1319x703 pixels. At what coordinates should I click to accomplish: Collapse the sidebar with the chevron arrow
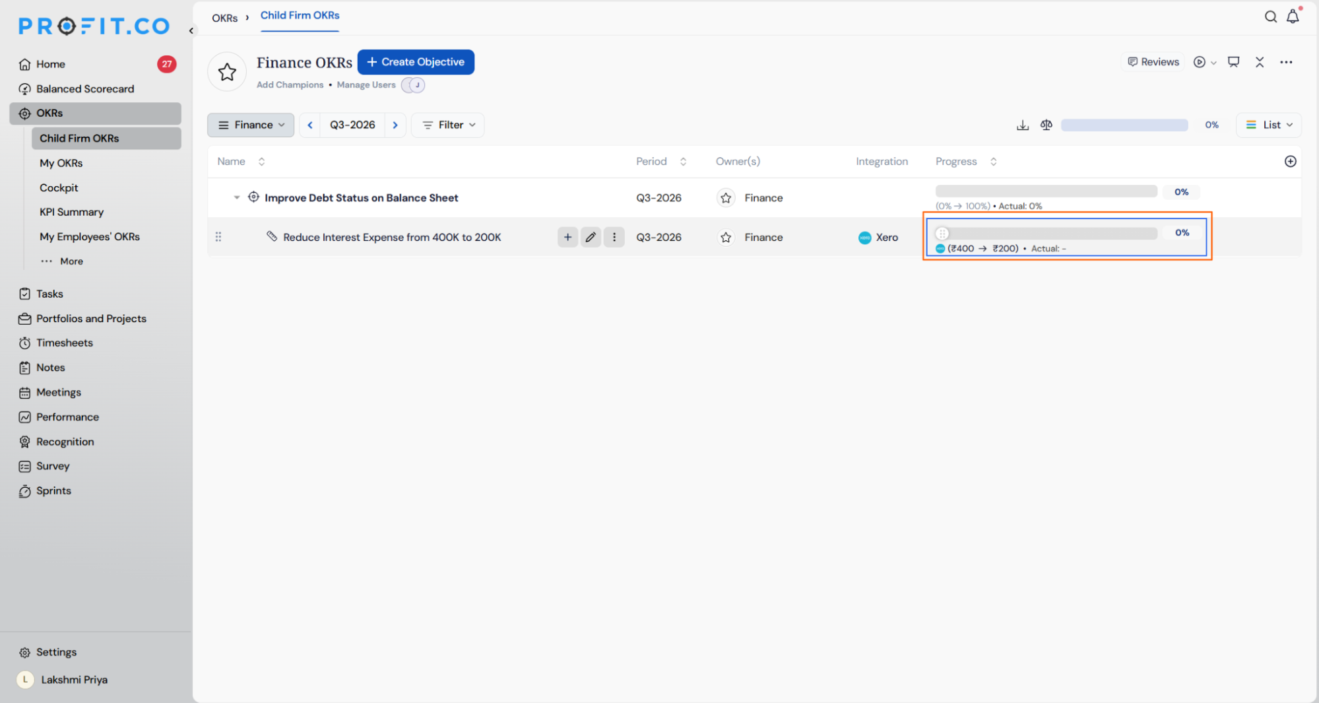(191, 30)
